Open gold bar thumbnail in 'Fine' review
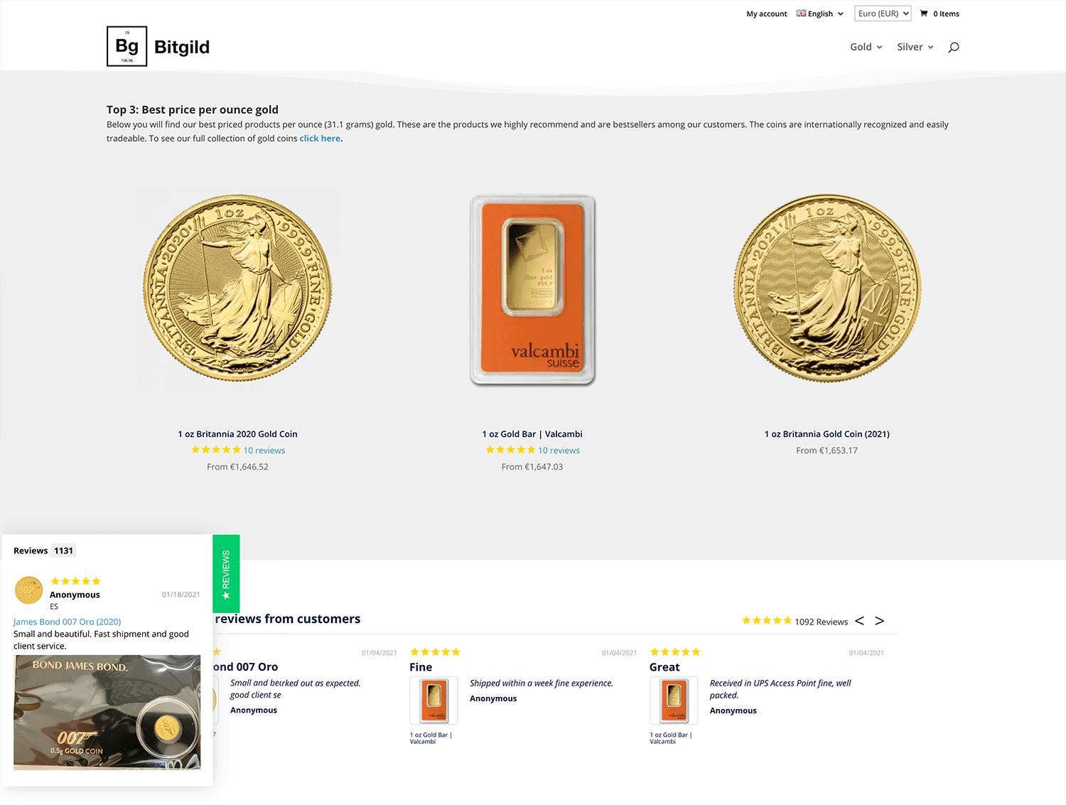 click(434, 701)
